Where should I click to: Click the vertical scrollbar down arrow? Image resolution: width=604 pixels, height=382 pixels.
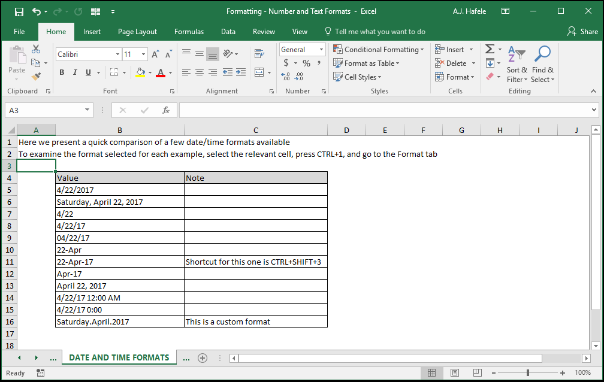point(596,346)
